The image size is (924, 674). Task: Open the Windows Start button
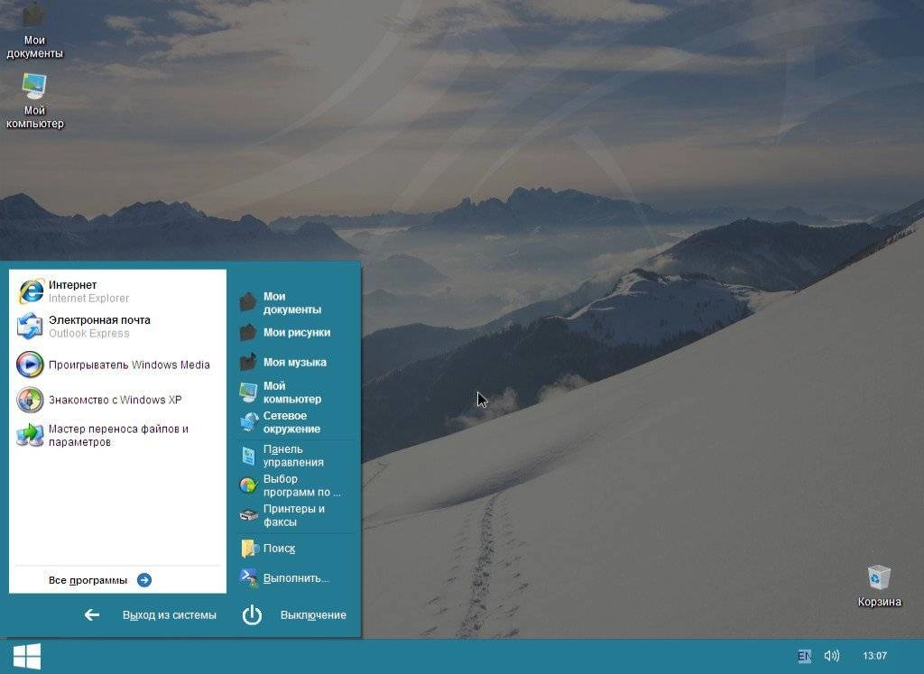[x=27, y=656]
